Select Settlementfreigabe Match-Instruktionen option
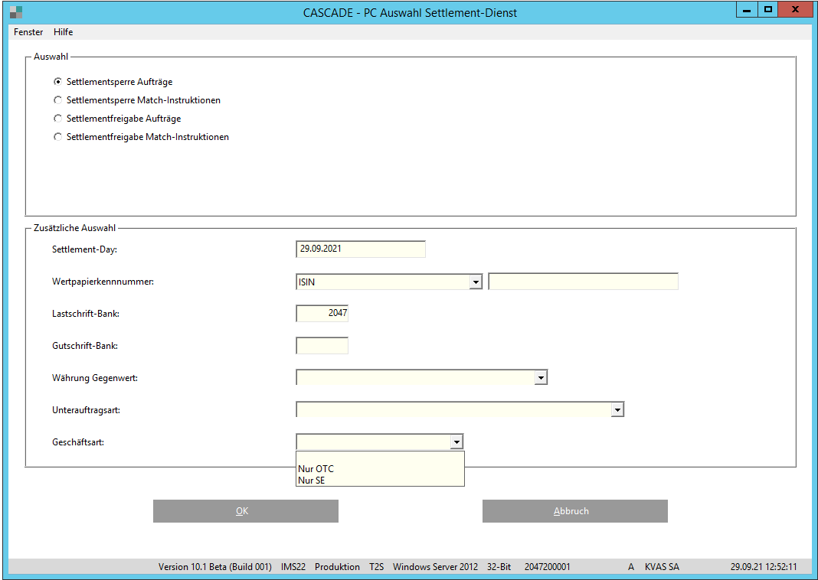 click(57, 137)
